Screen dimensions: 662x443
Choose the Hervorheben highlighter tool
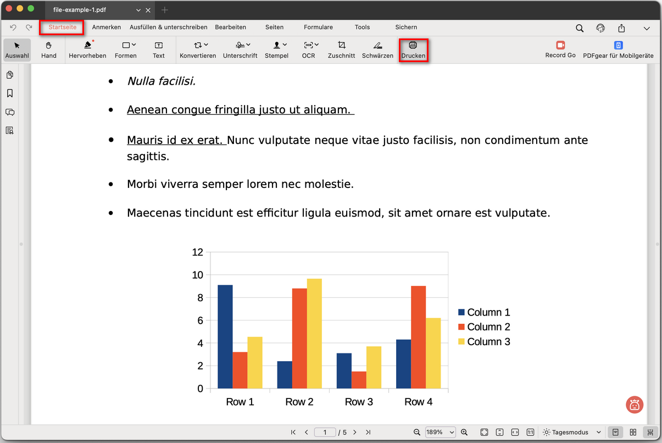[87, 49]
